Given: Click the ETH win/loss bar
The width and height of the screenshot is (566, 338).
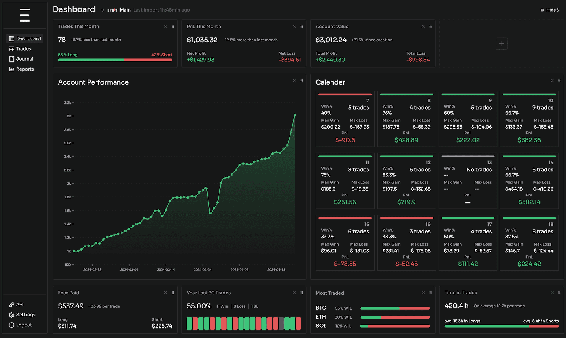Looking at the screenshot, I should pyautogui.click(x=395, y=317).
